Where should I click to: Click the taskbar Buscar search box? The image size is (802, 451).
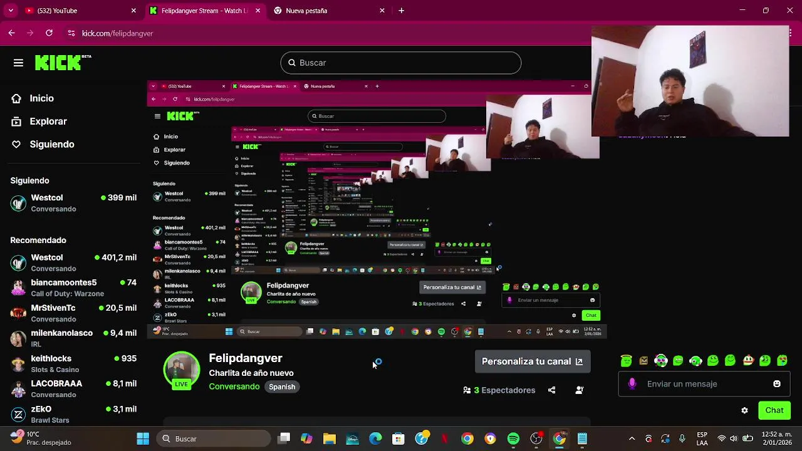213,438
